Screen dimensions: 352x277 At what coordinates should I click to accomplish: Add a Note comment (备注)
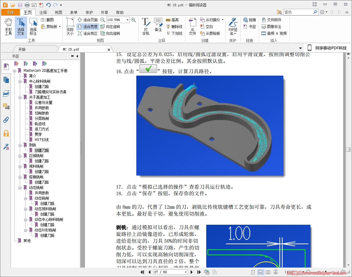(x=158, y=25)
